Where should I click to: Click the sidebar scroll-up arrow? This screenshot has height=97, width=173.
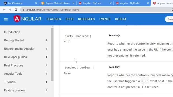point(52,27)
